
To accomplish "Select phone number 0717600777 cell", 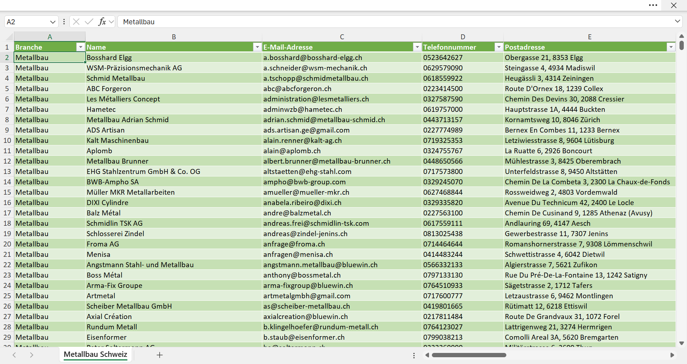I will [x=463, y=296].
